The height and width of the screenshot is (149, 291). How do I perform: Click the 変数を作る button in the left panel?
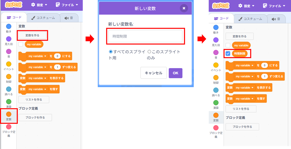click(32, 35)
